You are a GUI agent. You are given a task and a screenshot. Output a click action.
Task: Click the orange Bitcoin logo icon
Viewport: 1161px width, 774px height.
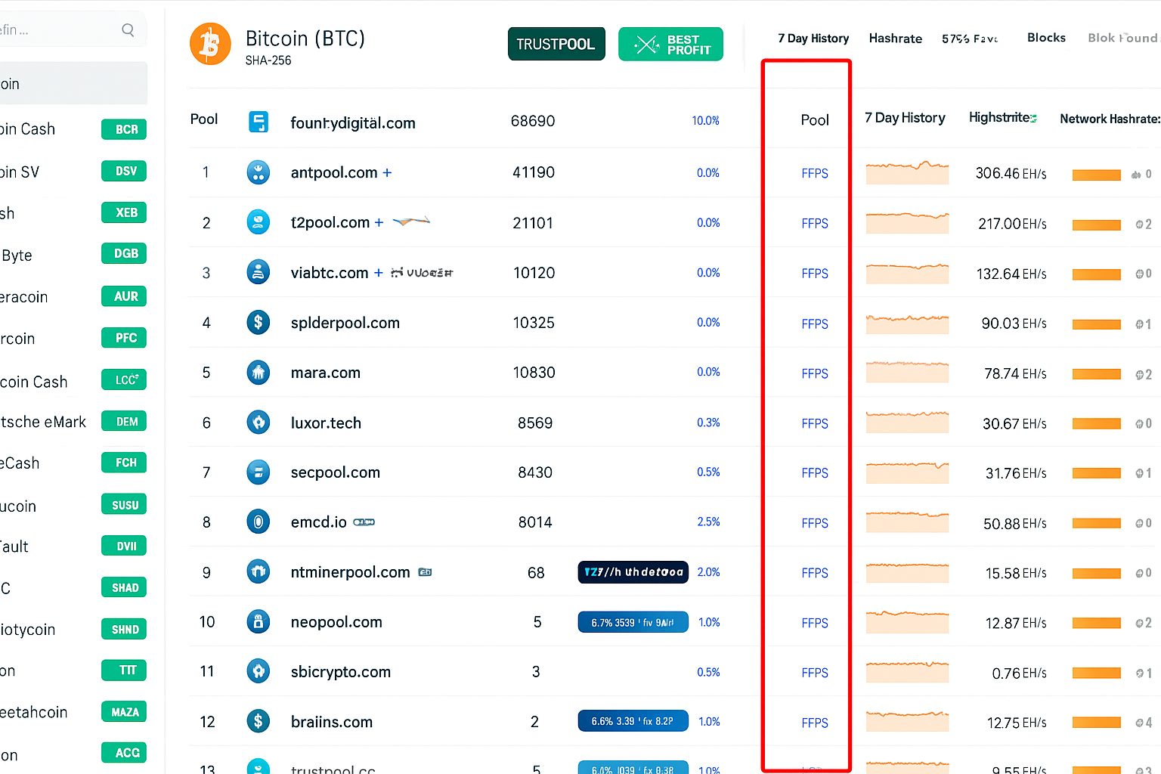210,44
